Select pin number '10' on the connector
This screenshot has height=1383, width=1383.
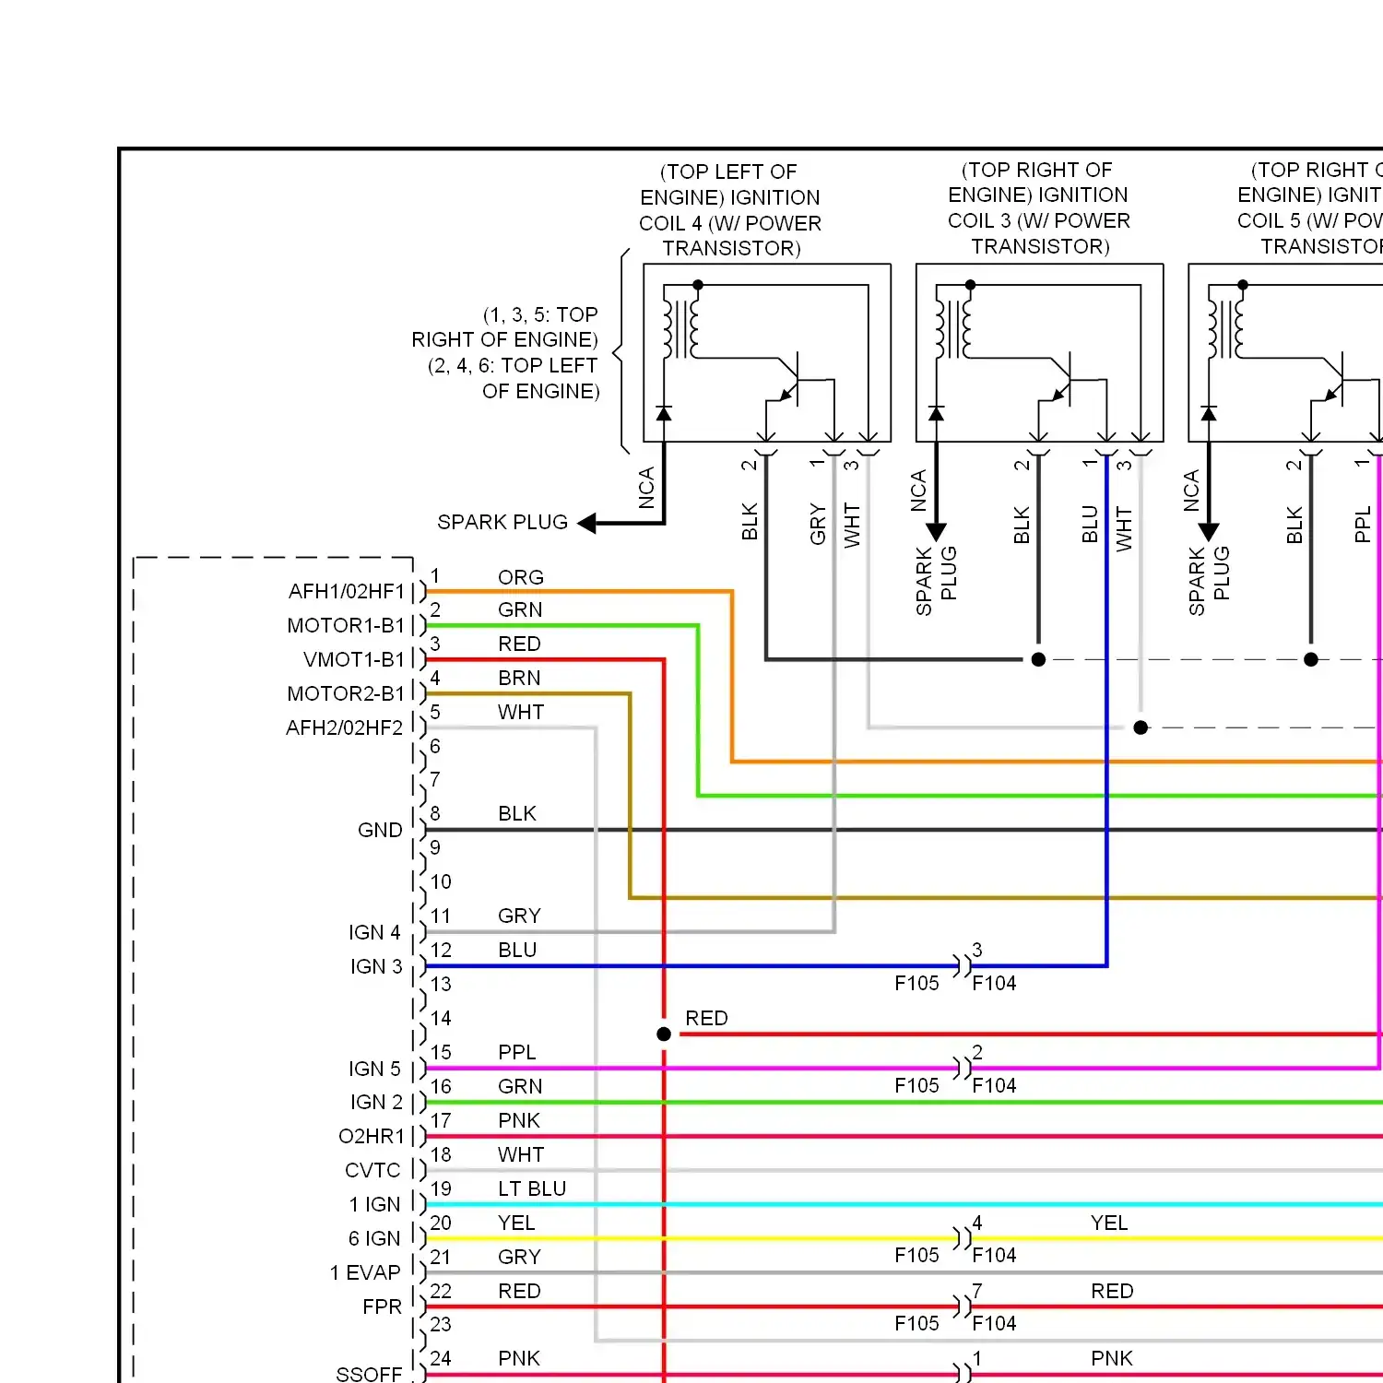[441, 881]
